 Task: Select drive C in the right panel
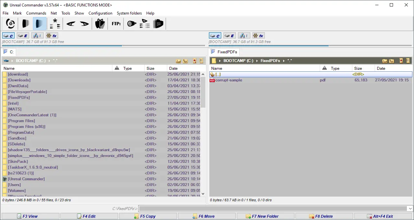coord(215,36)
